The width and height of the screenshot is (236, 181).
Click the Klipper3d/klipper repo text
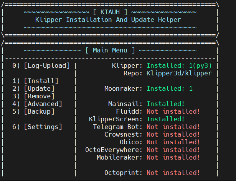(x=179, y=73)
